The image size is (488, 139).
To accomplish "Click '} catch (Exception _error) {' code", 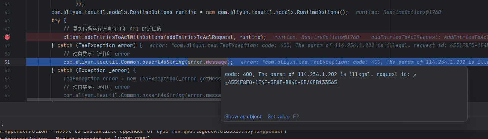I will point(94,70).
